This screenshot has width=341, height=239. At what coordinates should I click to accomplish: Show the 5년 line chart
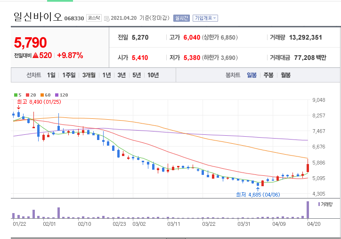(x=137, y=75)
